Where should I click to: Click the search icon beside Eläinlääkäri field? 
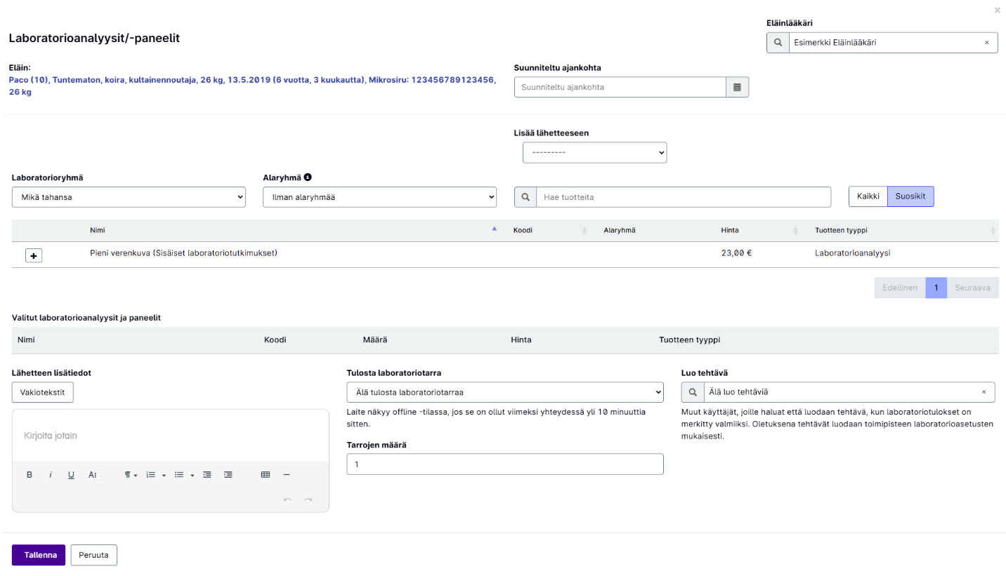click(778, 43)
